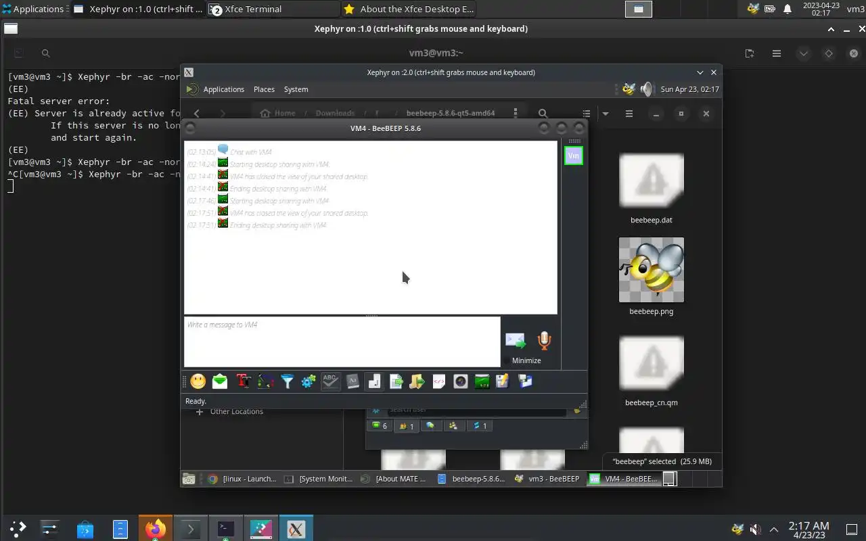This screenshot has width=866, height=541.
Task: Open Xfce Terminal tab in top panel
Action: pos(273,9)
